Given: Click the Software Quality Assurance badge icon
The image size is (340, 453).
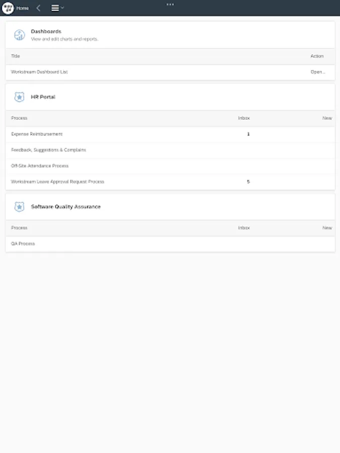Looking at the screenshot, I should coord(19,207).
